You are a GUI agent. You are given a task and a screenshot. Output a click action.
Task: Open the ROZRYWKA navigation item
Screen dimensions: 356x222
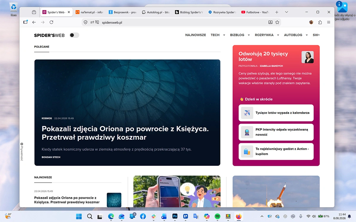pos(264,35)
